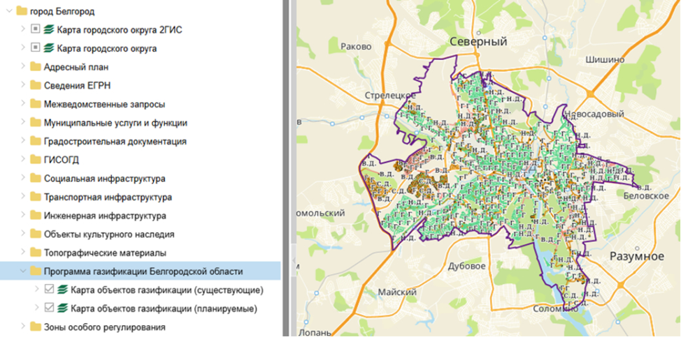The width and height of the screenshot is (681, 337).
Task: Expand the Транспортная инфраструктура folder
Action: tap(24, 197)
